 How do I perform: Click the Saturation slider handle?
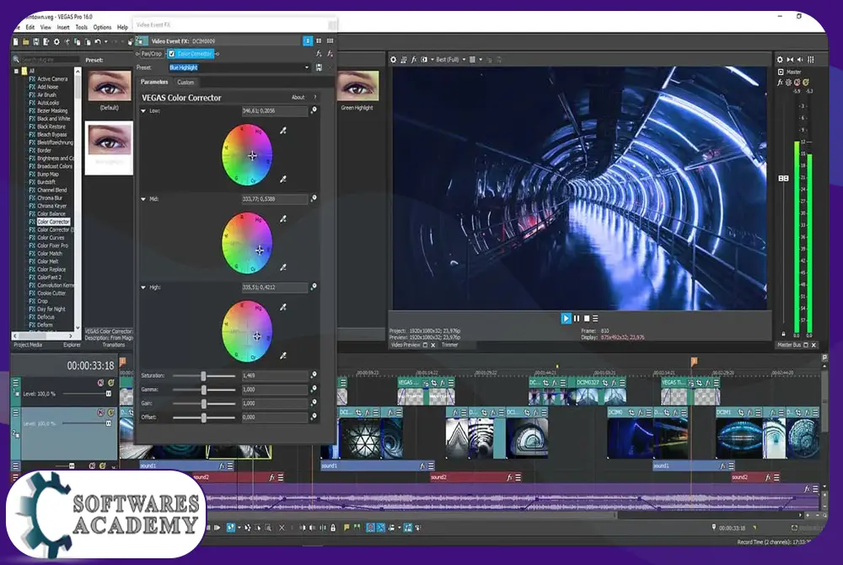203,376
